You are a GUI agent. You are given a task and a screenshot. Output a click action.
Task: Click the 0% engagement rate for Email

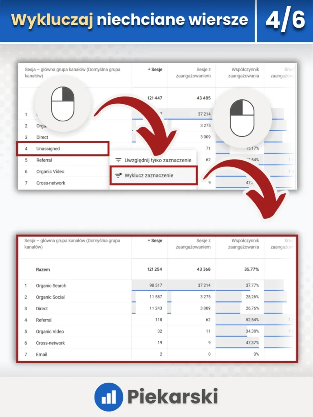pyautogui.click(x=256, y=354)
